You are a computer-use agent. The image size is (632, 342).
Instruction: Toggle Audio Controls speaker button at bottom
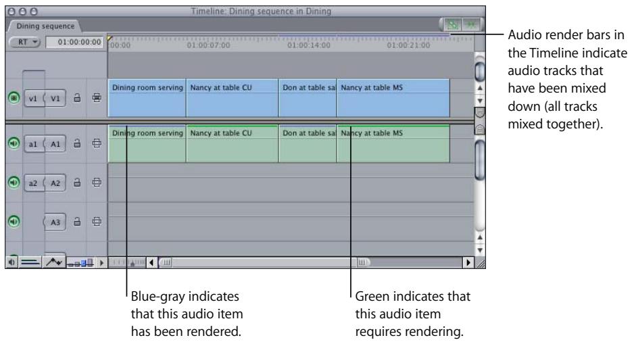pos(11,263)
